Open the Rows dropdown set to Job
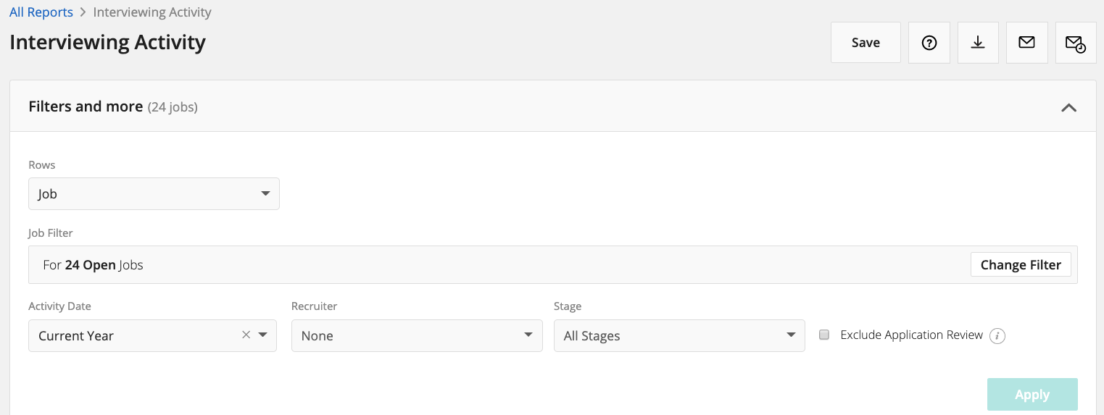1104x415 pixels. (154, 194)
